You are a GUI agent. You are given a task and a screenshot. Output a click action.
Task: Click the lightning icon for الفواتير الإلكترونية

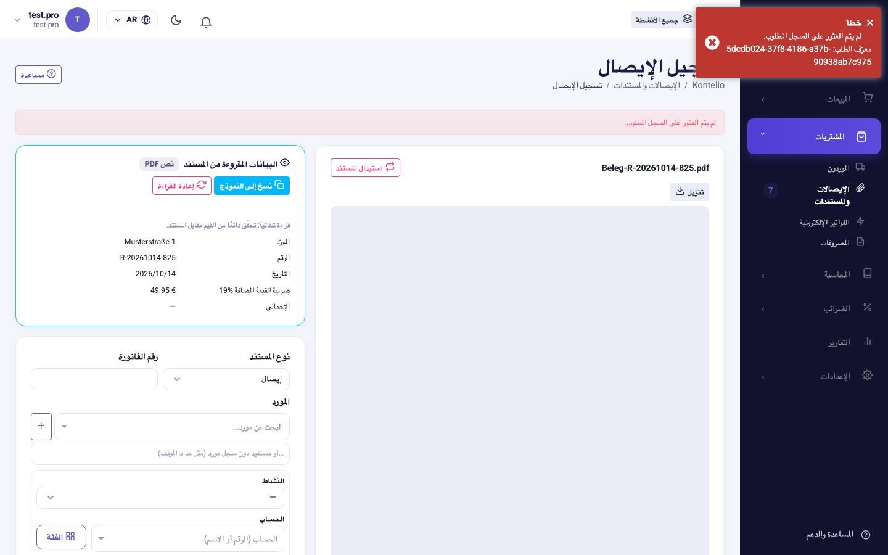click(x=860, y=221)
